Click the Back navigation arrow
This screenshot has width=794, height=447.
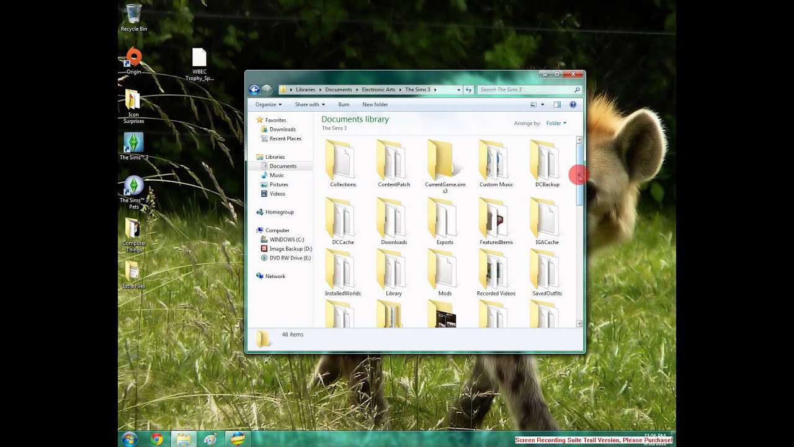pyautogui.click(x=254, y=89)
